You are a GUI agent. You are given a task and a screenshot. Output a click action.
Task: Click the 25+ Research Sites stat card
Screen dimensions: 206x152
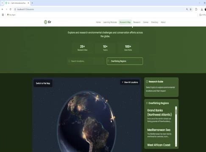pyautogui.click(x=82, y=48)
